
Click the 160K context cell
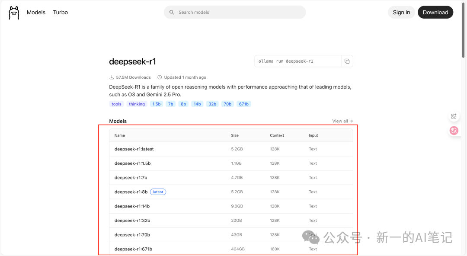[x=275, y=249]
